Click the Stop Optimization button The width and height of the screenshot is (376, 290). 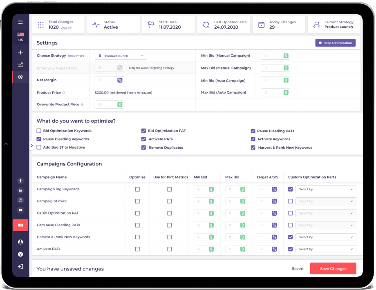[335, 43]
